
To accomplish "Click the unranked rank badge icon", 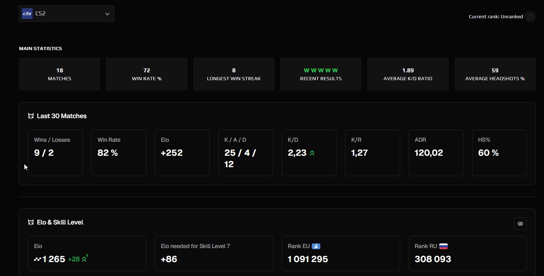I will [530, 16].
